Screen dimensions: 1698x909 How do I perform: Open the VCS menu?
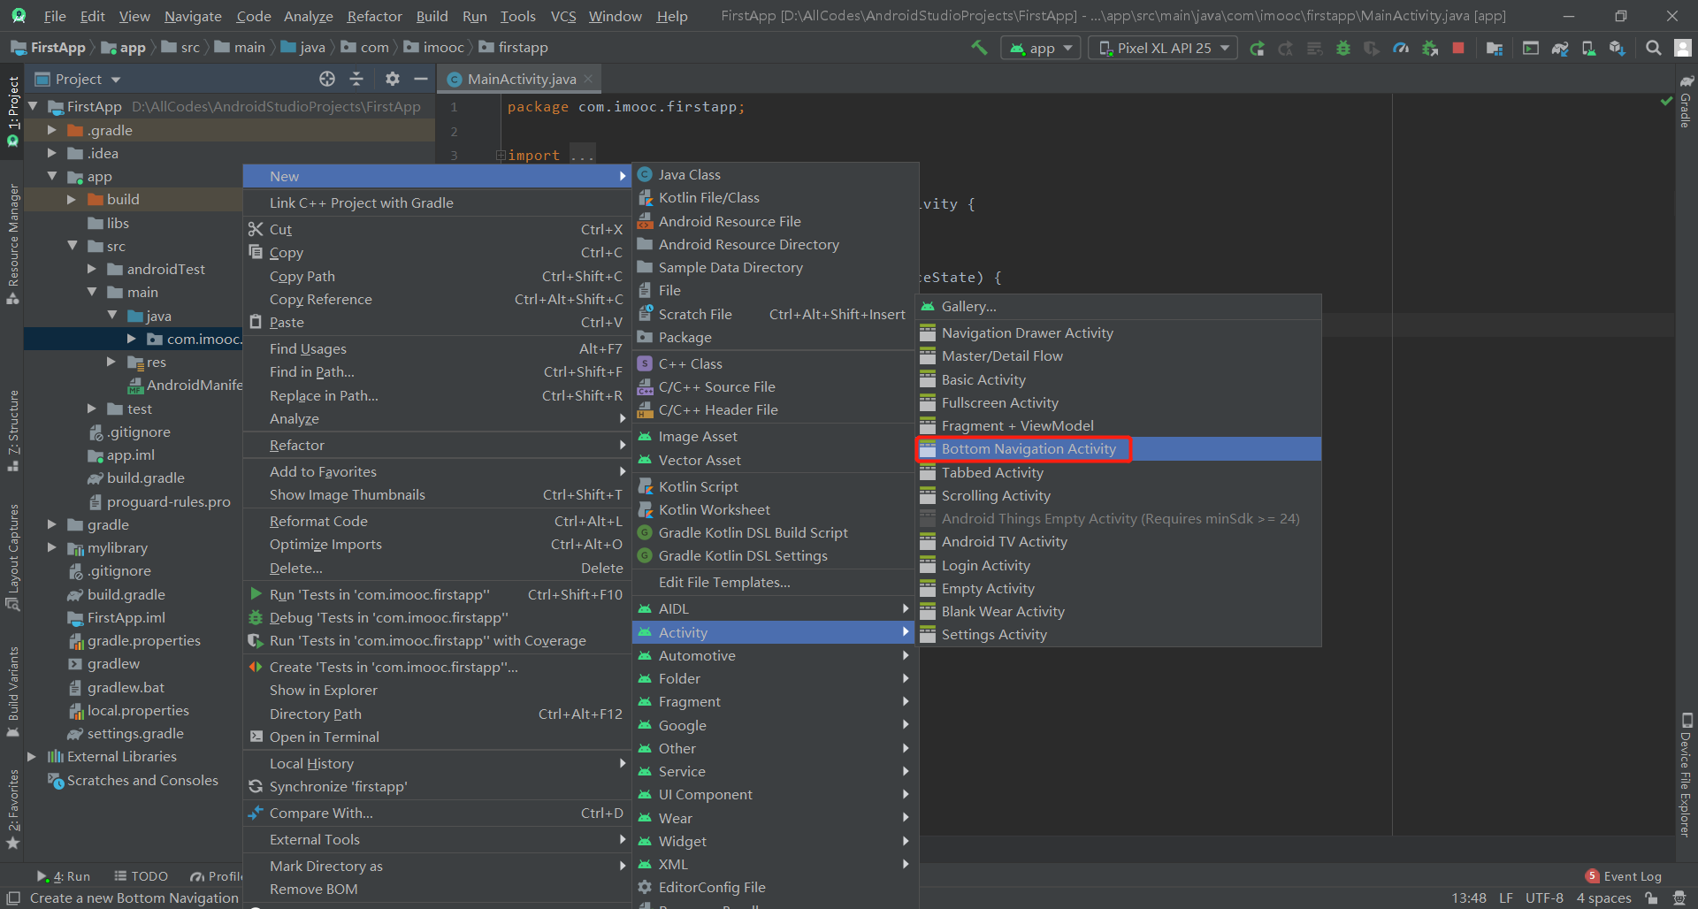[x=563, y=16]
